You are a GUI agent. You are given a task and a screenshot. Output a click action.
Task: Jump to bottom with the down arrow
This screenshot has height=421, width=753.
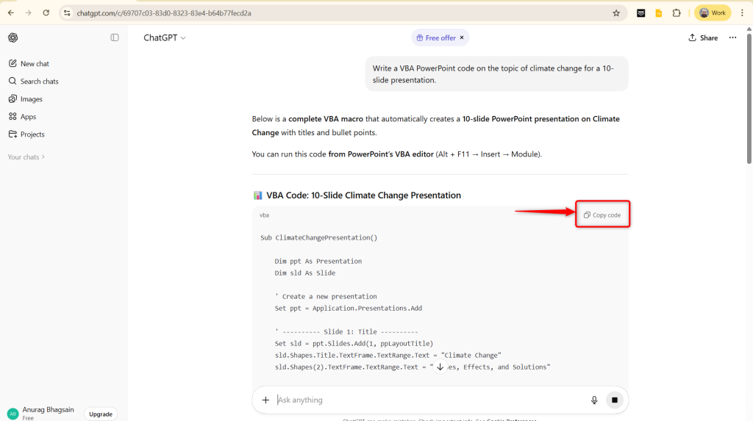pyautogui.click(x=440, y=367)
